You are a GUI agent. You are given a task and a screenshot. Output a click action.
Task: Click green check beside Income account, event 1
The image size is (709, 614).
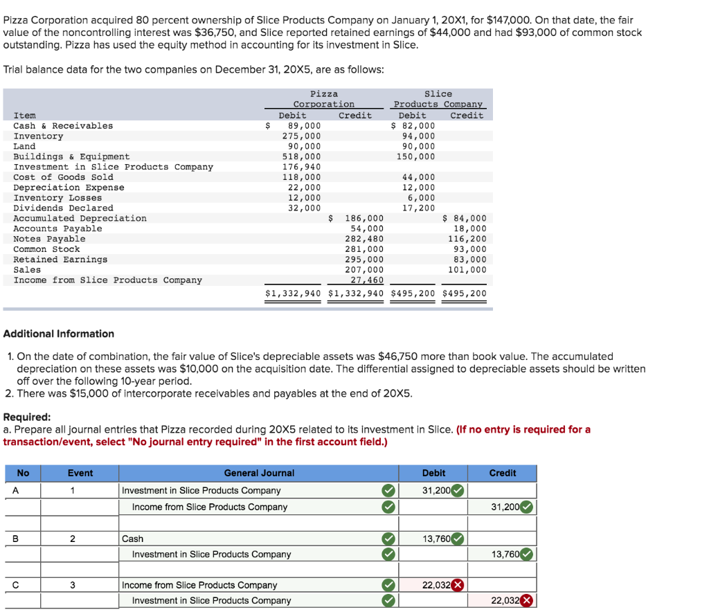[x=388, y=507]
